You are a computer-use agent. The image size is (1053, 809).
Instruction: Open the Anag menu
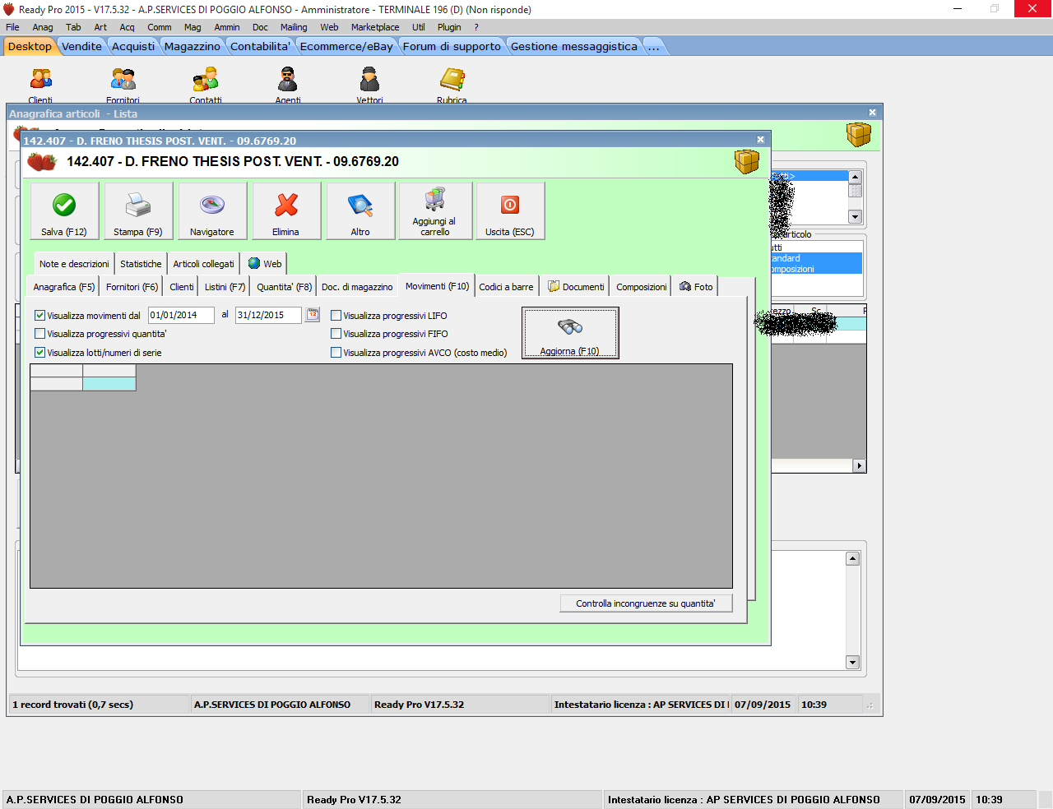[43, 27]
